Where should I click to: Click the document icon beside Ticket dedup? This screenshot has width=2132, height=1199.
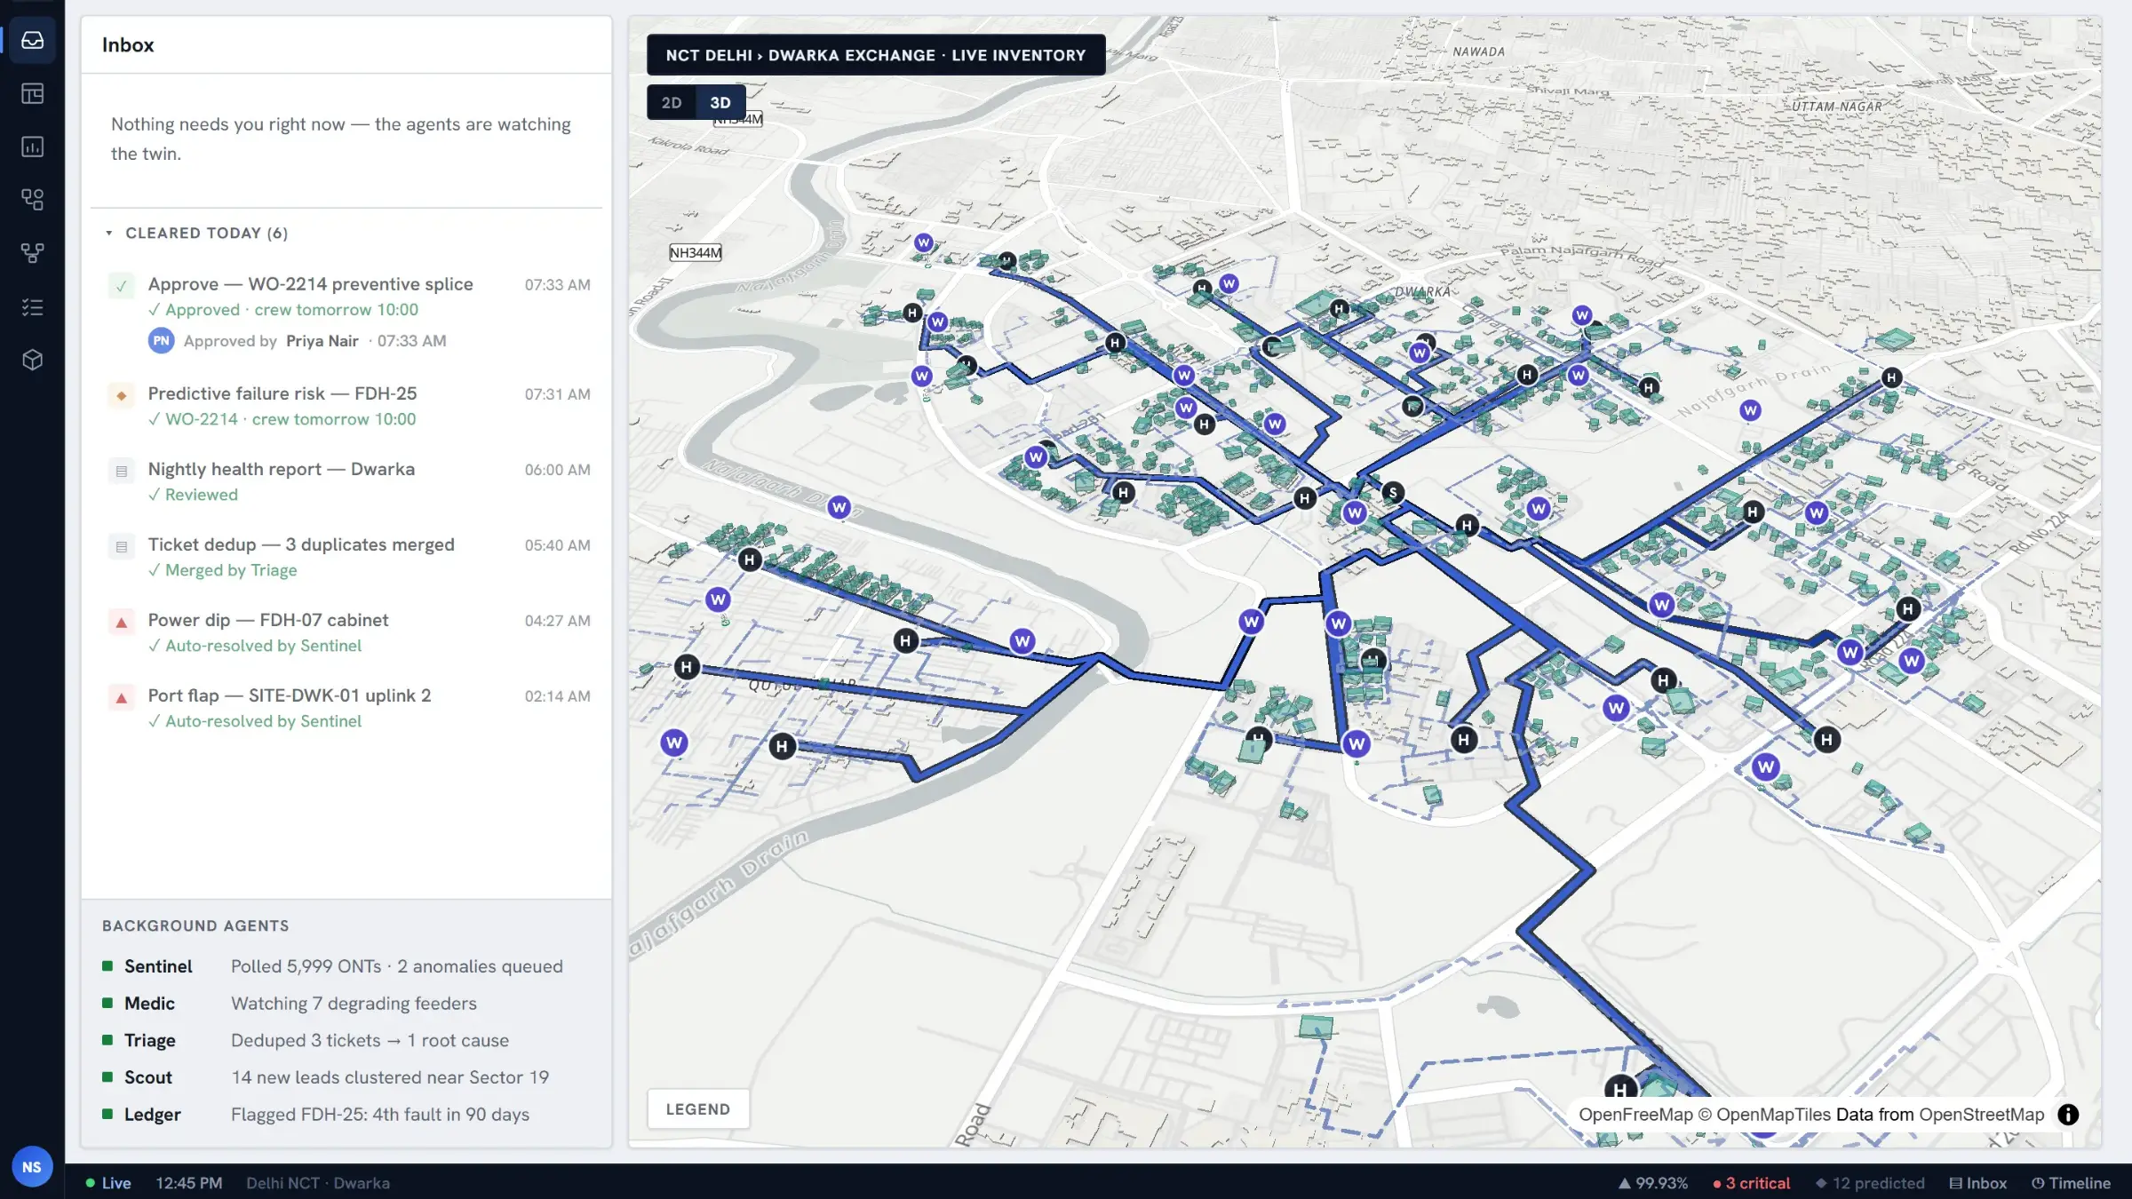click(x=122, y=546)
